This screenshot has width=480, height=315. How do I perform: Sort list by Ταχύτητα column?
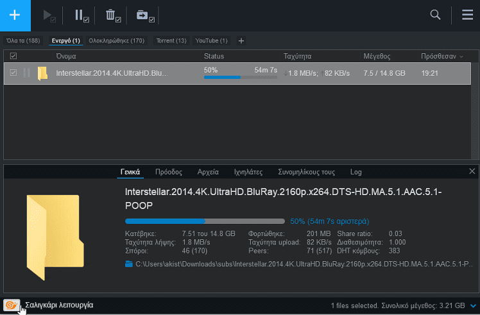pos(297,56)
